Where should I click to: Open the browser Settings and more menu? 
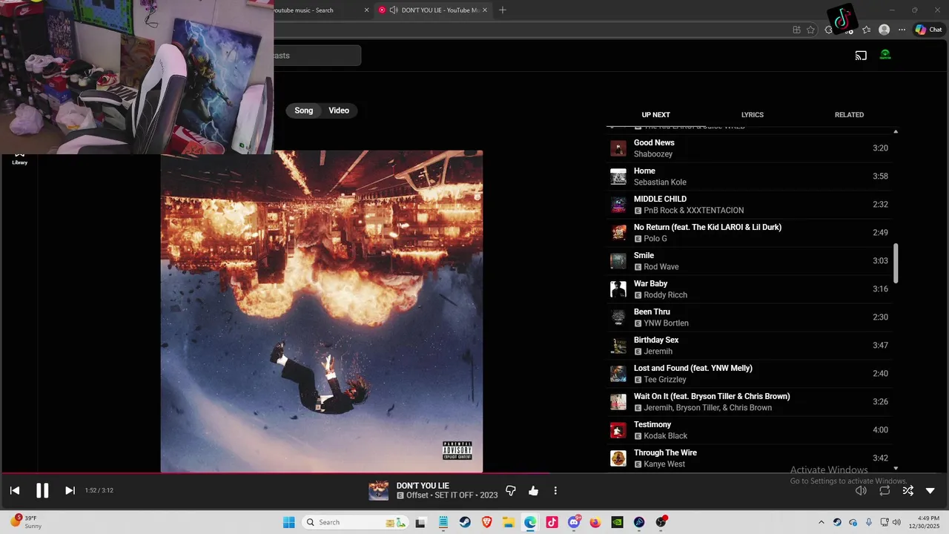(902, 30)
